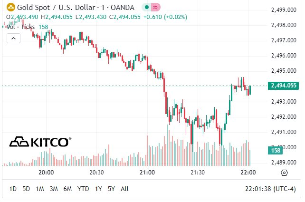Click the pink approximate data indicator icon
Viewport: 305px width, 202px height.
(155, 8)
